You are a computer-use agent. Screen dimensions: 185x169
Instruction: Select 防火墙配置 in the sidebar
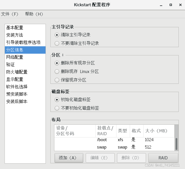pyautogui.click(x=25, y=72)
